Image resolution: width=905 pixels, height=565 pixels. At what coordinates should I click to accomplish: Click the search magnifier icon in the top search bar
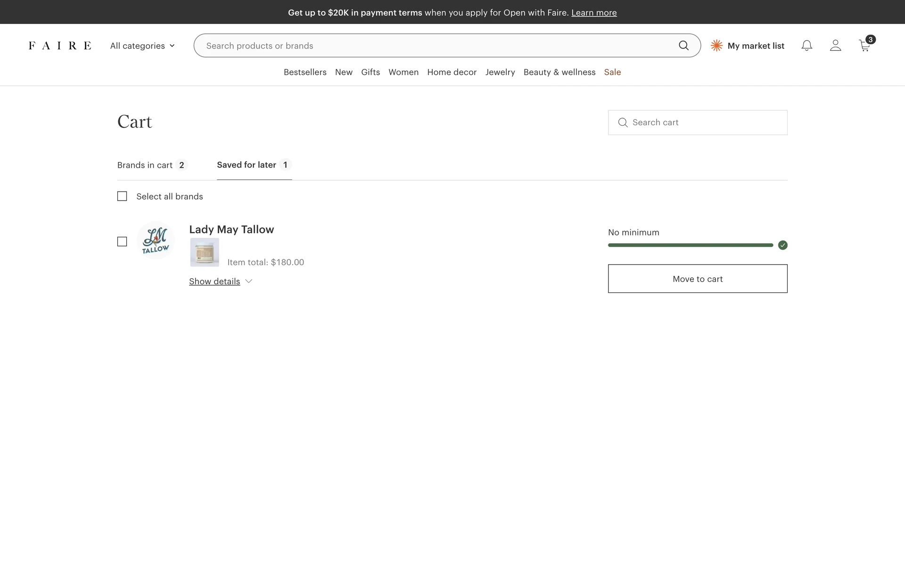[x=683, y=46]
